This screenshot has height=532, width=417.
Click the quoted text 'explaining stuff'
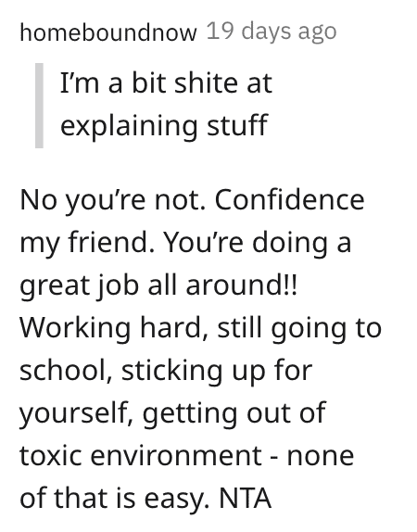coord(164,125)
